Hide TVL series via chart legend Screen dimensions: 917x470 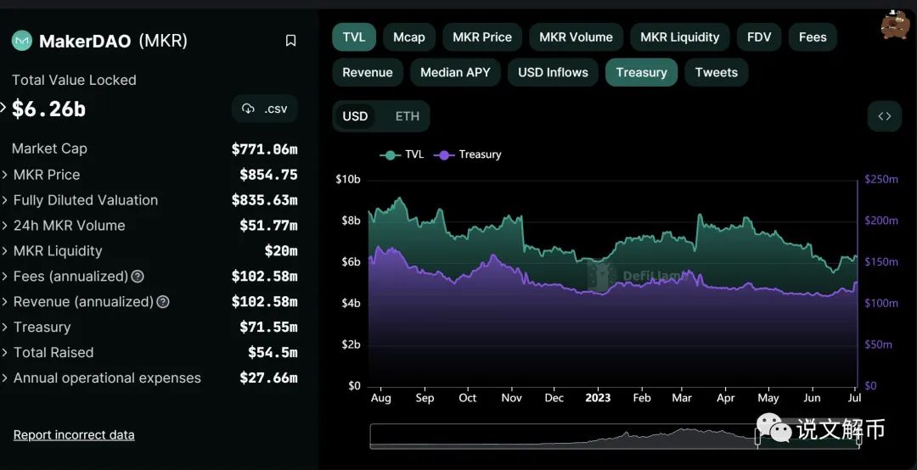(404, 154)
